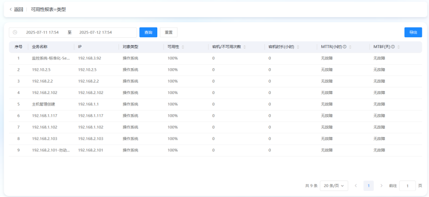Viewport: 429px width, 197px height.
Task: Click 监控系统-标准化-Se... business name cell
Action: pos(51,58)
